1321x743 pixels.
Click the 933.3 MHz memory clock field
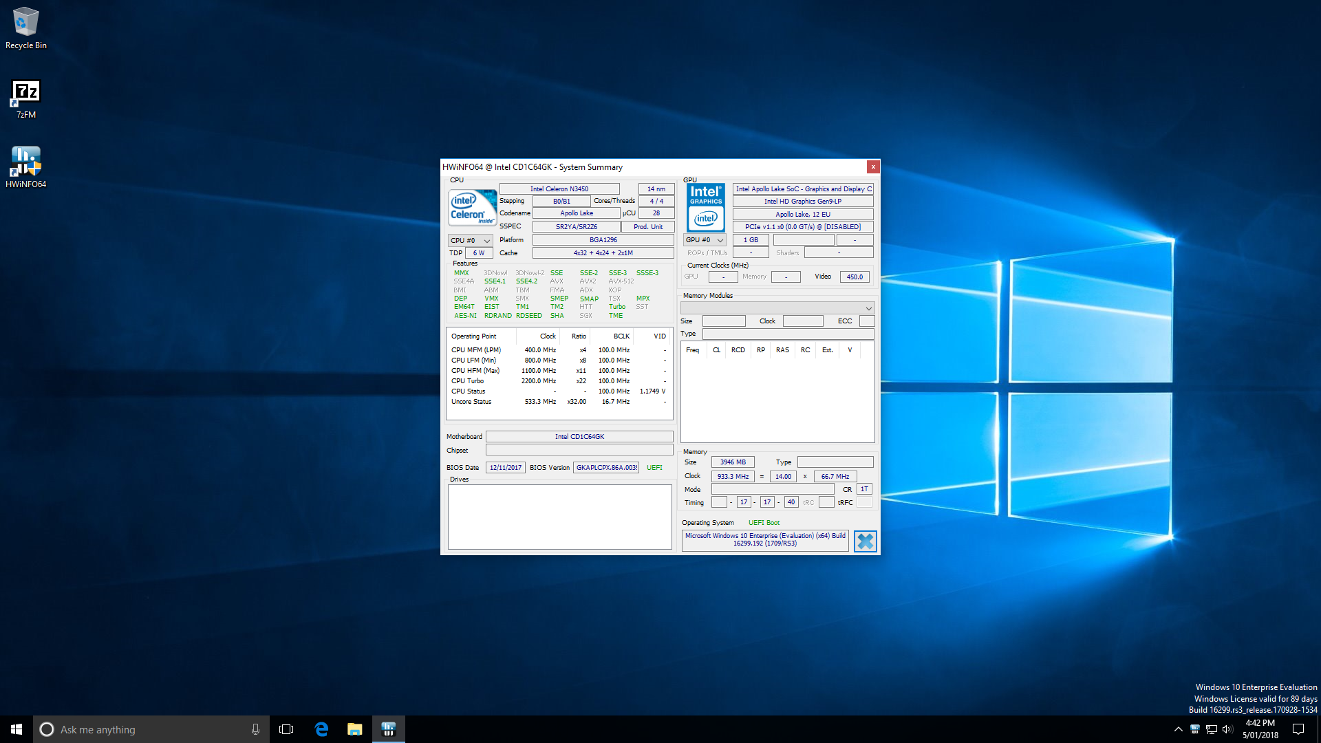click(x=733, y=477)
